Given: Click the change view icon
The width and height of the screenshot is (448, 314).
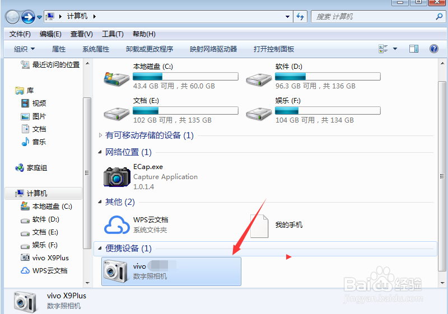Looking at the screenshot, I should pos(383,49).
